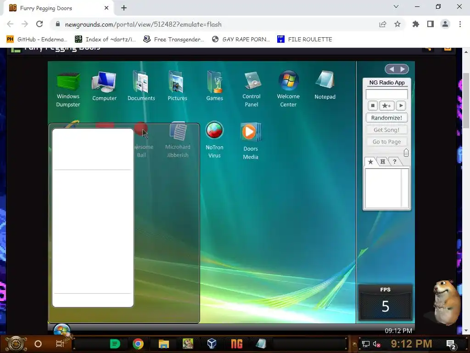This screenshot has height=353, width=470.
Task: Switch to the star favorites tab
Action: point(370,161)
